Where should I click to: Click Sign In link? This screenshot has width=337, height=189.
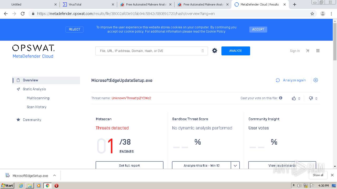(295, 51)
